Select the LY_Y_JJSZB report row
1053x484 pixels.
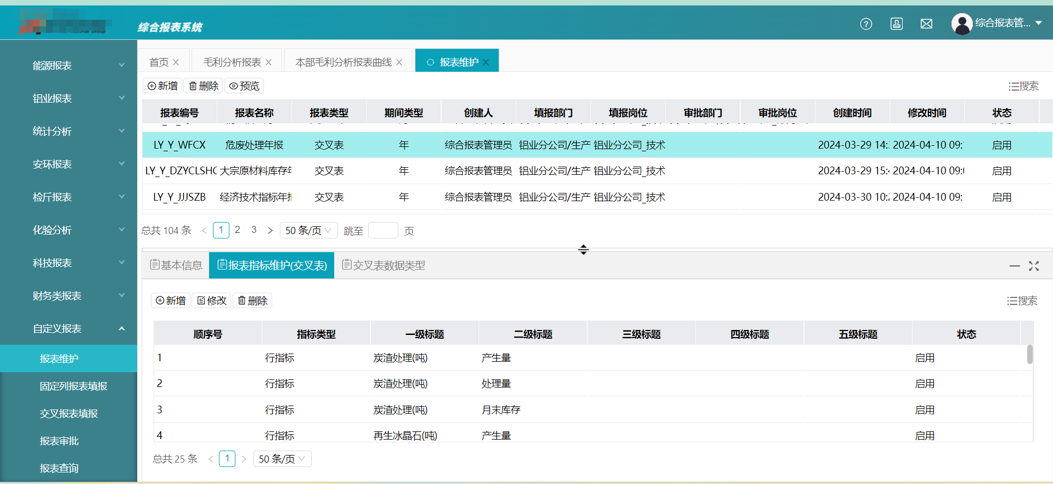click(598, 197)
